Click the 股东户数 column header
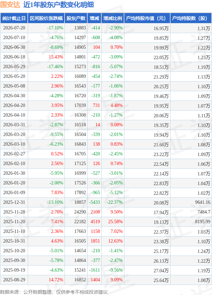 click(76, 18)
